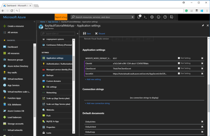
Task: Save the application settings
Action: (87, 33)
